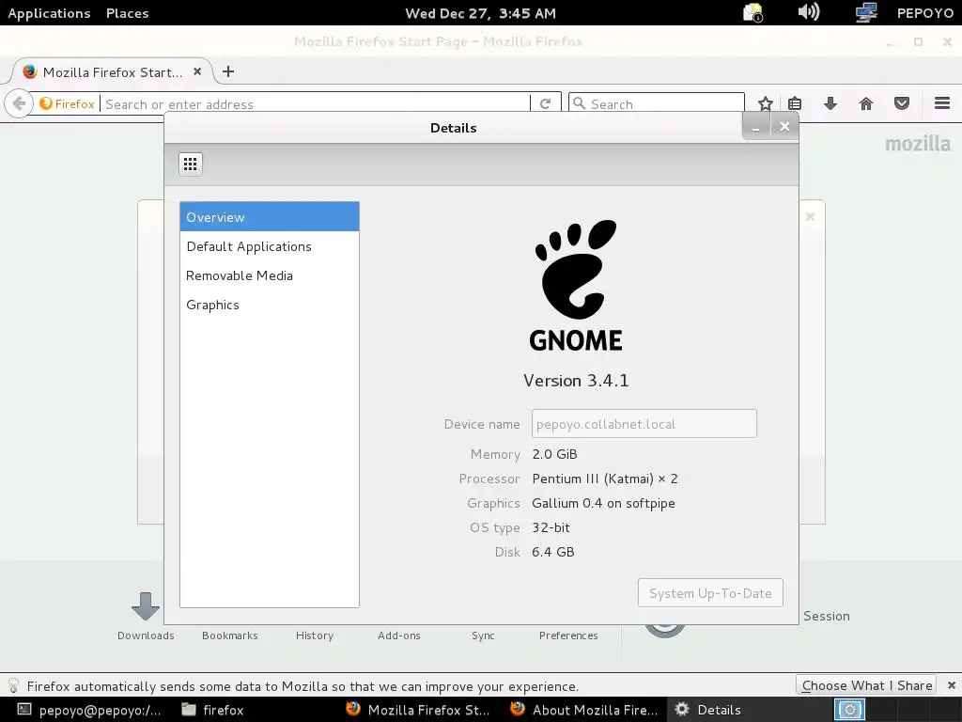The image size is (962, 722).
Task: Click the workspace switcher icon in taskbar
Action: [849, 710]
